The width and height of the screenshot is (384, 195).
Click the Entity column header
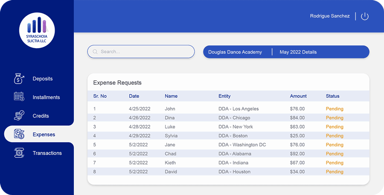224,96
